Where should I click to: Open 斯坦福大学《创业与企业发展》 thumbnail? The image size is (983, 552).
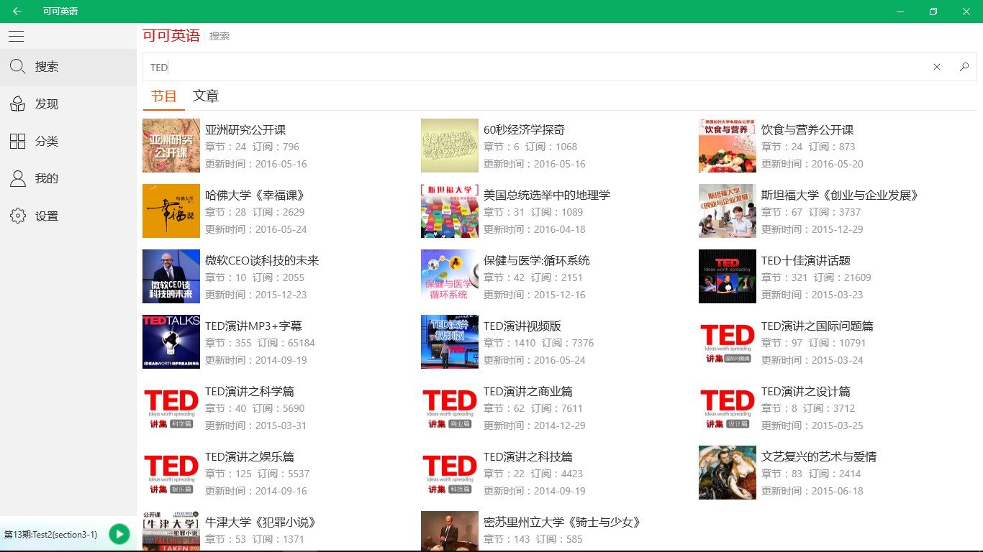(728, 211)
